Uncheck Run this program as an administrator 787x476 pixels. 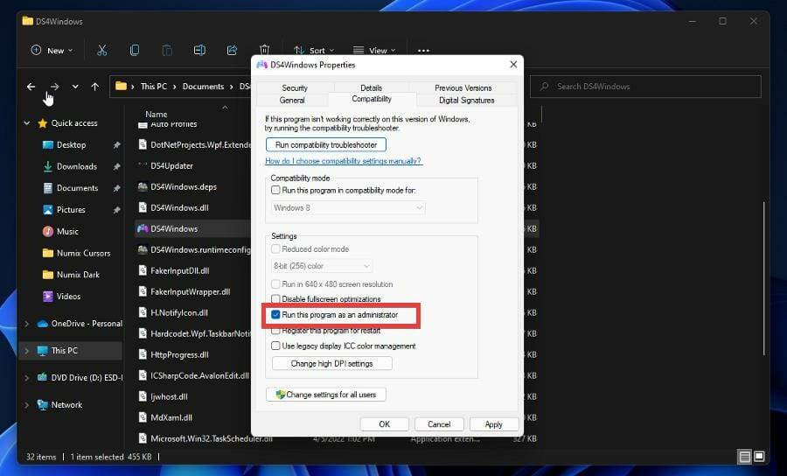pos(276,314)
